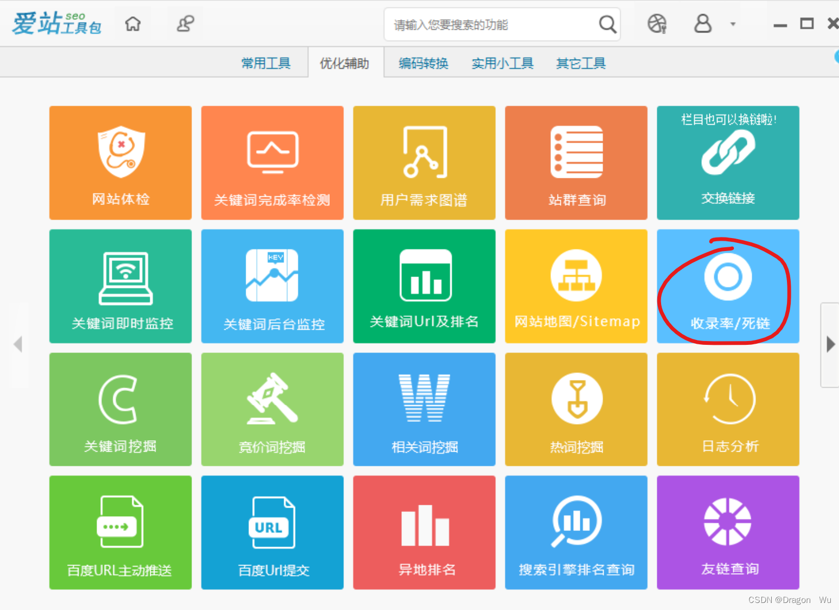839x610 pixels.
Task: Switch to the 编码转换 tab
Action: pyautogui.click(x=422, y=63)
